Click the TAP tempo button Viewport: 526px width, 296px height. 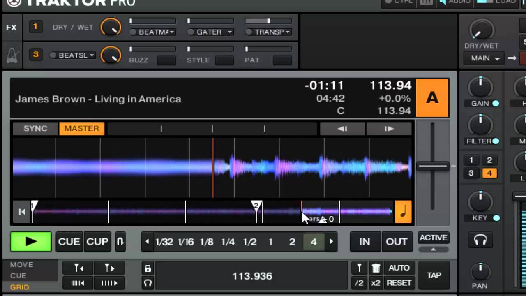point(434,275)
